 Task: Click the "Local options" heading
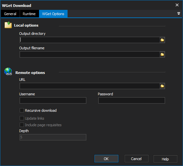click(x=26, y=25)
